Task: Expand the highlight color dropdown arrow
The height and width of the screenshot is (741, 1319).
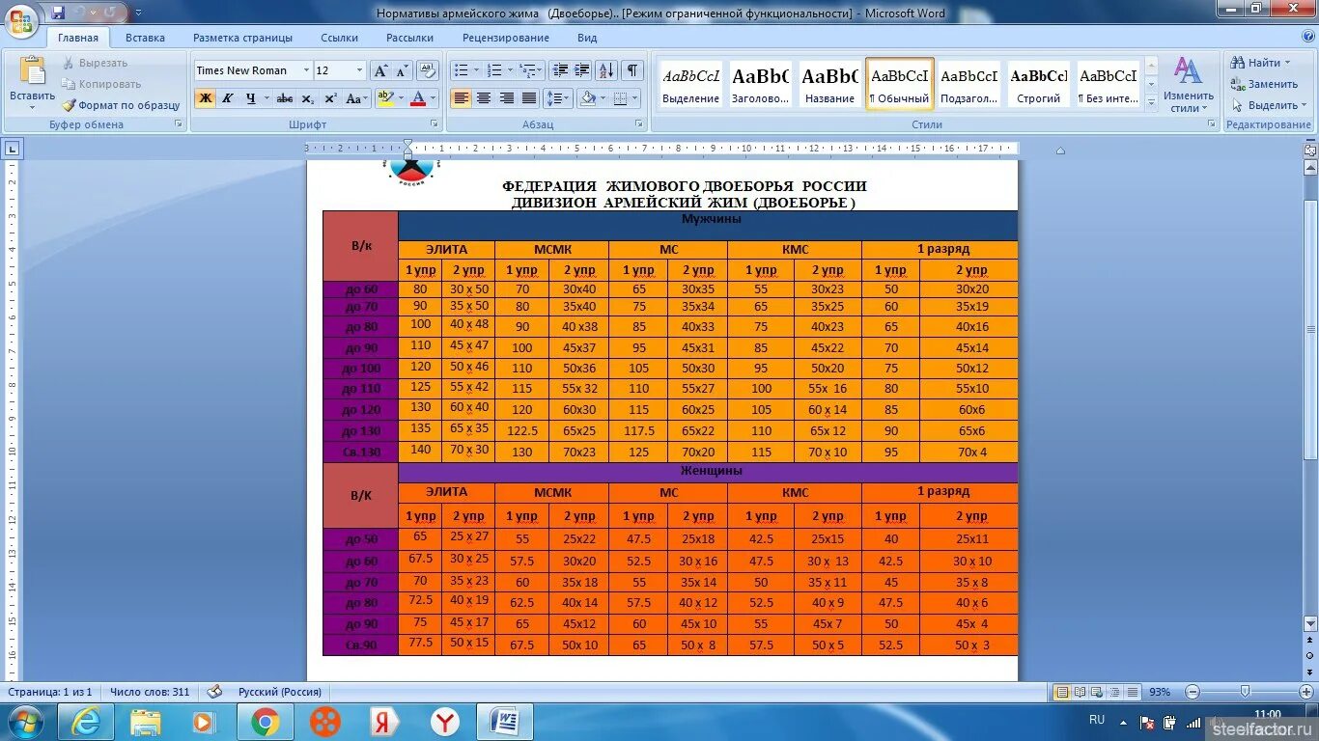Action: coord(401,98)
